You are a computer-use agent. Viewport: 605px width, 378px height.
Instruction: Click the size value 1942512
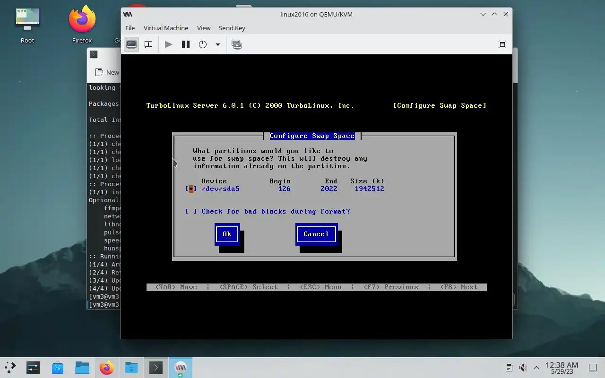point(369,189)
